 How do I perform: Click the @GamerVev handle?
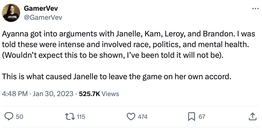(43, 17)
